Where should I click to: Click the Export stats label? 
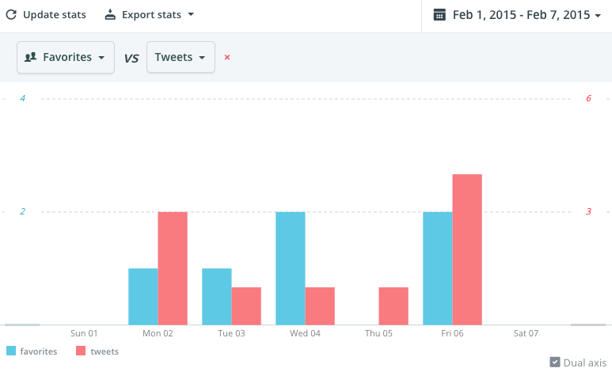tap(150, 15)
